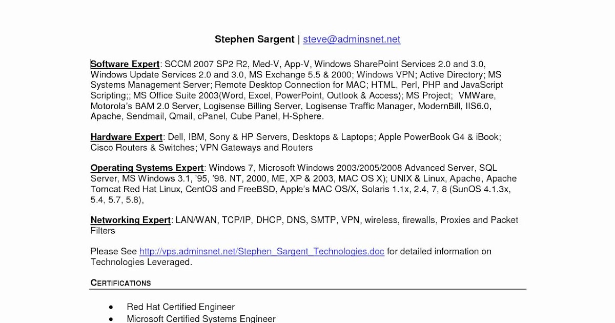Viewport: 615px width, 323px height.
Task: Click the Hardware Expert heading
Action: (127, 137)
